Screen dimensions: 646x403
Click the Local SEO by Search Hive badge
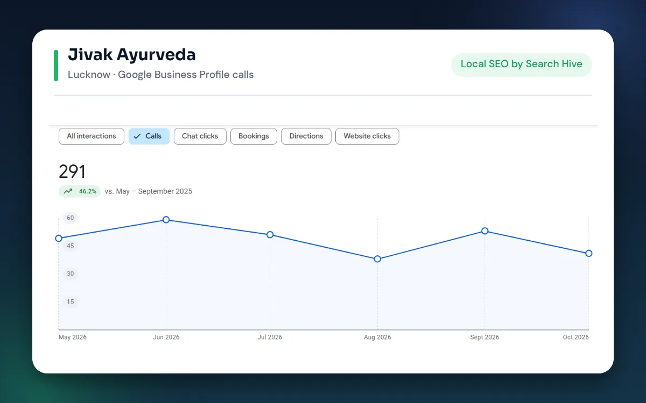(x=521, y=64)
